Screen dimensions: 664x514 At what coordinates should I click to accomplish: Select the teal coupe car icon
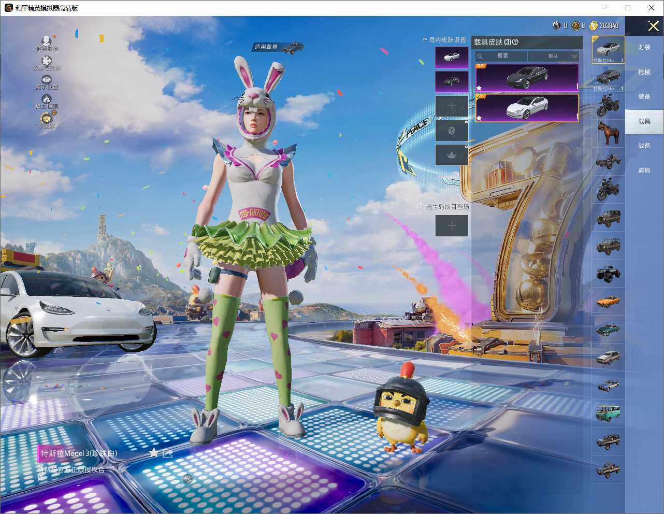click(x=608, y=329)
